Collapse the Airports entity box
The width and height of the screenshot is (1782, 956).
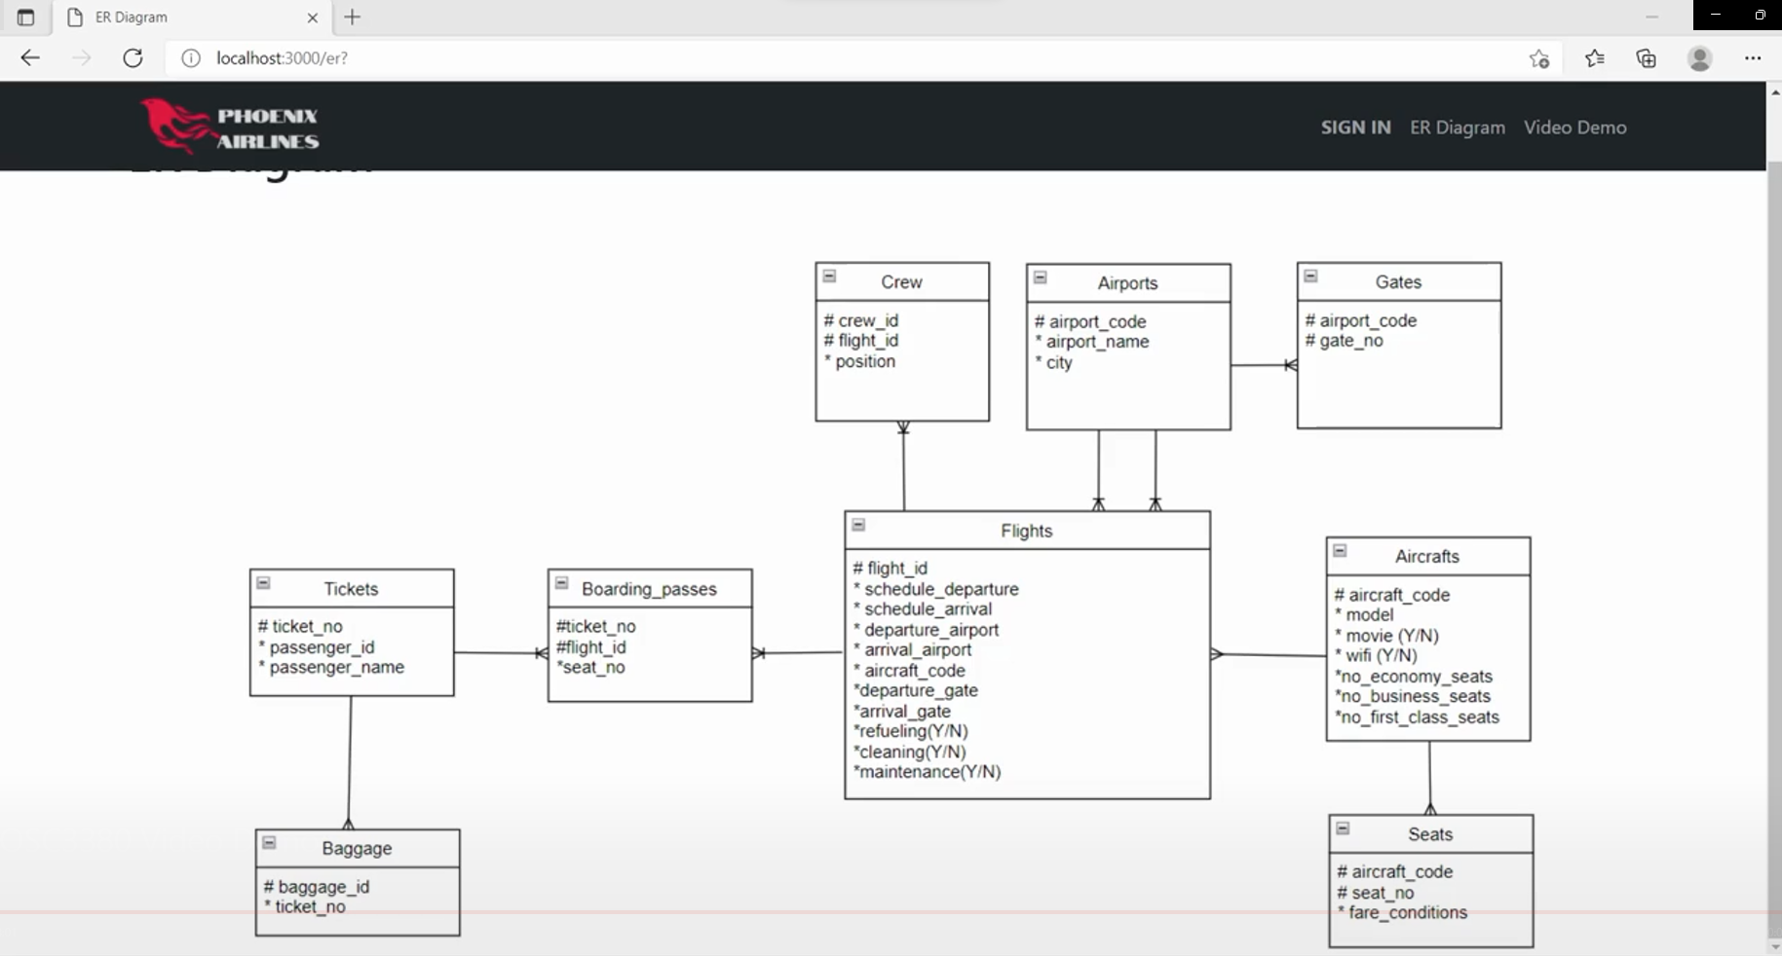coord(1040,277)
